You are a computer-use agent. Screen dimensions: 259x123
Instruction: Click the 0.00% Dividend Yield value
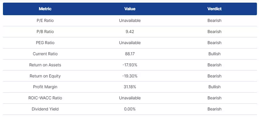click(x=130, y=109)
